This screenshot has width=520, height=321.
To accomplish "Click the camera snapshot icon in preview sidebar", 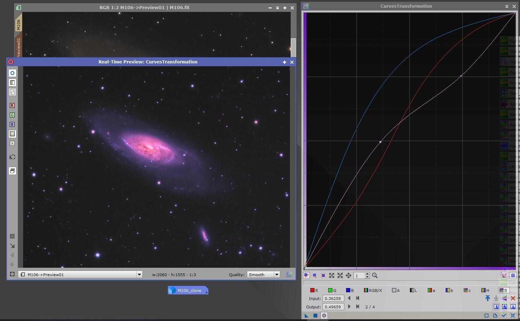I will (x=12, y=157).
